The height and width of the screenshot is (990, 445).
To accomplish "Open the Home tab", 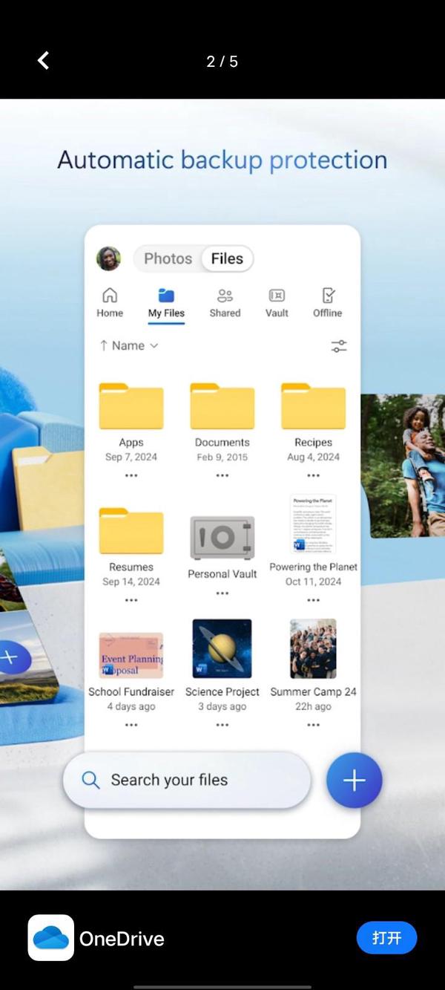I will [x=110, y=303].
